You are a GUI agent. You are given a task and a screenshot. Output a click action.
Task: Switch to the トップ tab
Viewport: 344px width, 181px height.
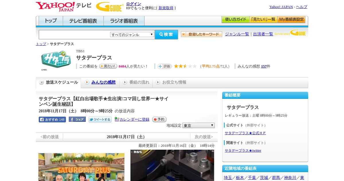pos(51,21)
